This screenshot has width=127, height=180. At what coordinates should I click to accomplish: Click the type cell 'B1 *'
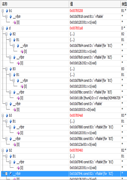pyautogui.click(x=124, y=11)
